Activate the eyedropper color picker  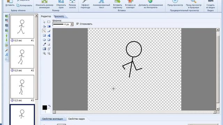[44, 44]
